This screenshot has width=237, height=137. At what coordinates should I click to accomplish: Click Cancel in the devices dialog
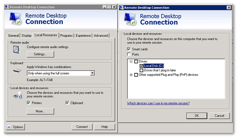tap(219, 116)
